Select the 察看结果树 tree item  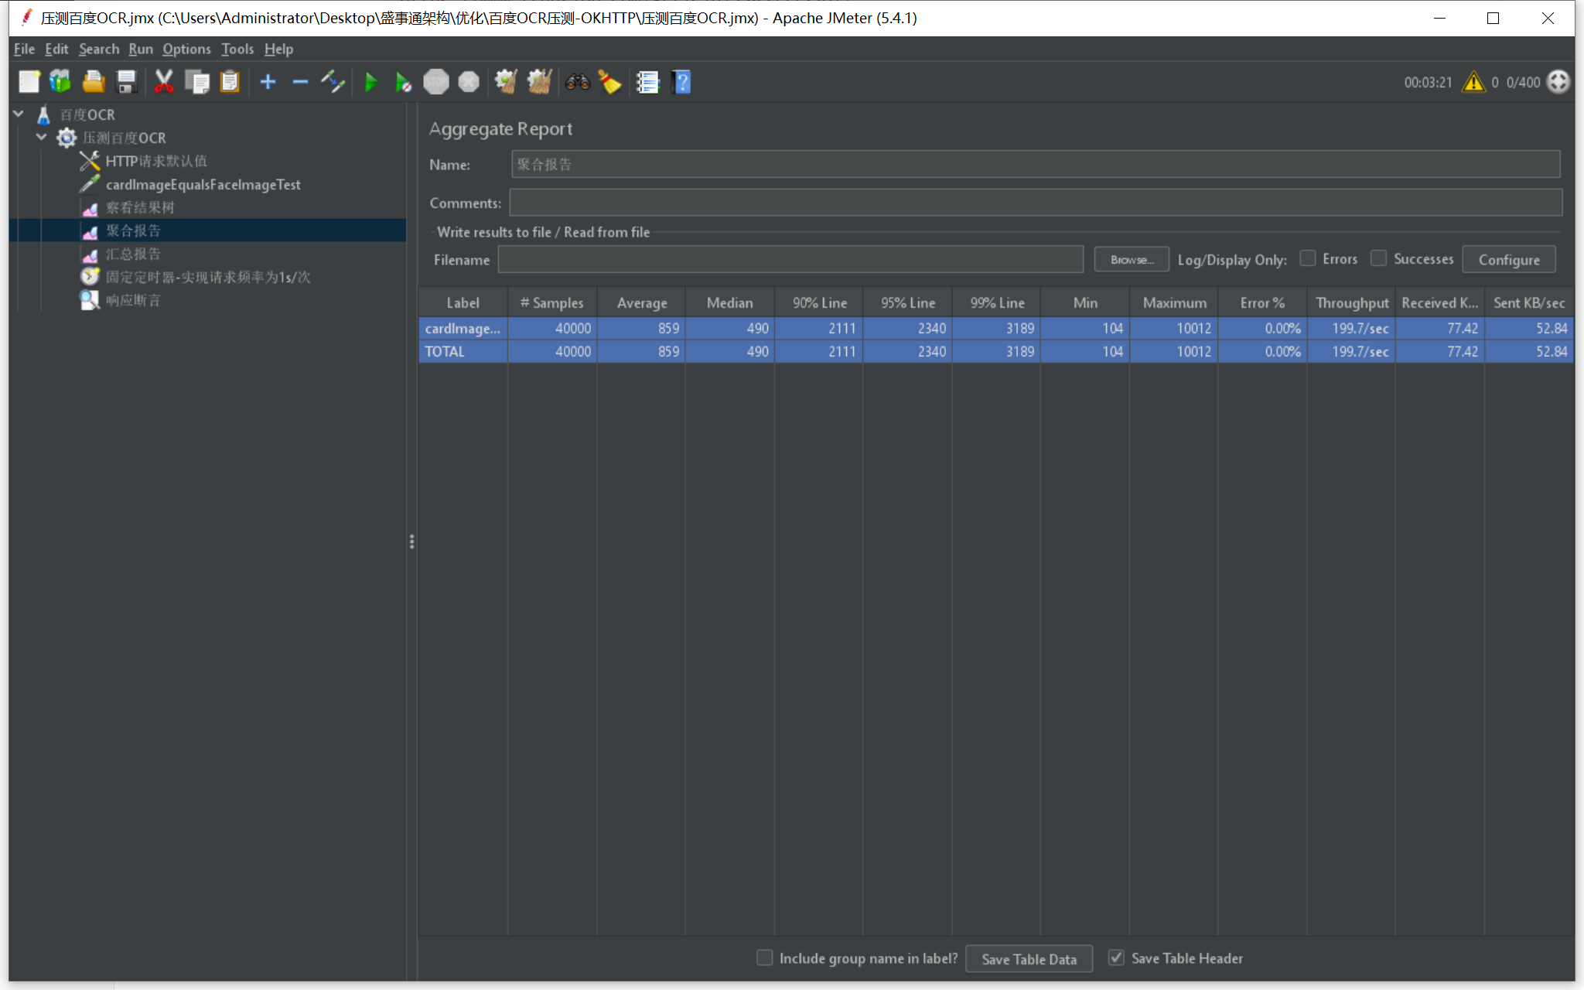141,207
